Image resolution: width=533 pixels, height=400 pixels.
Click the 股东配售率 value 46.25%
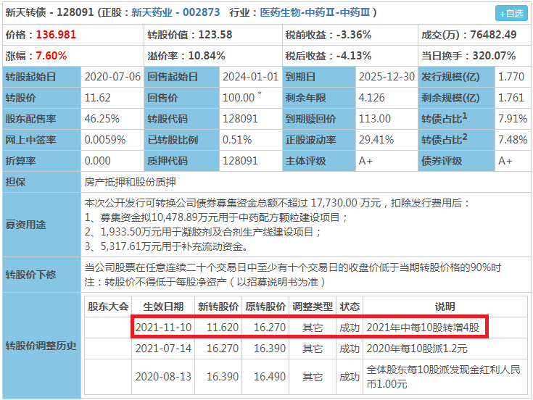(102, 119)
